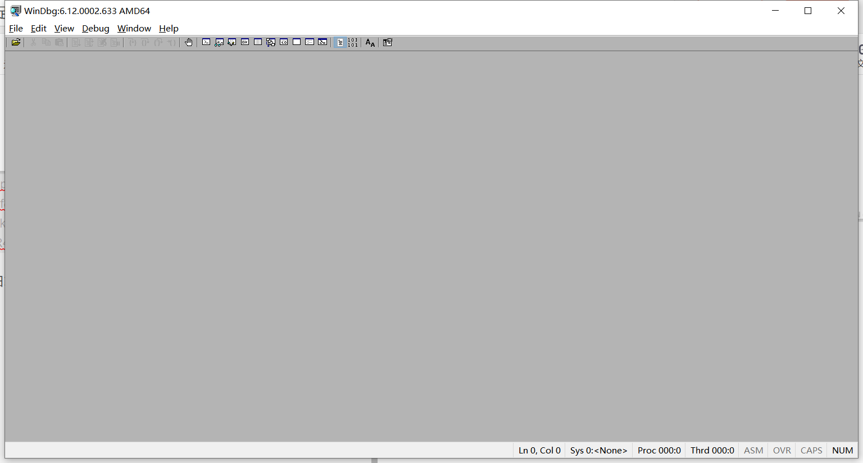Screen dimensions: 863x463
Task: Click the NUM indicator in the status bar
Action: [x=842, y=450]
